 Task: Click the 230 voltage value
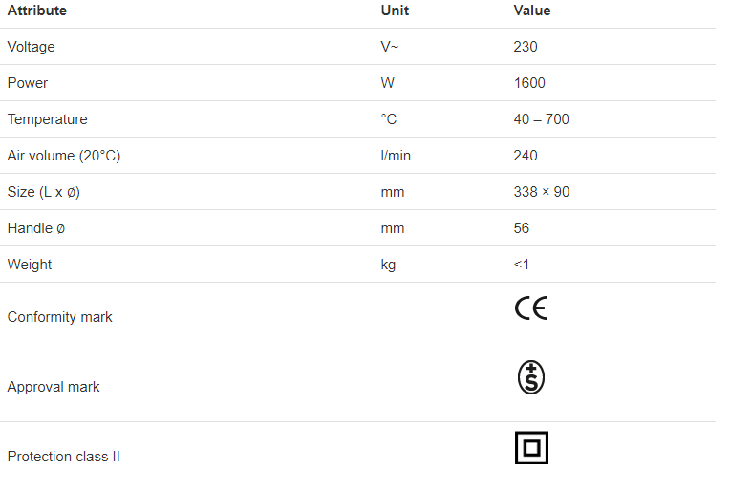526,47
